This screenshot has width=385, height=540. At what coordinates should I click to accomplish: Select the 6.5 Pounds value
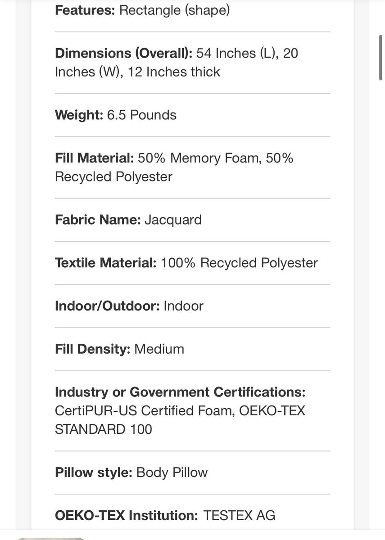142,115
